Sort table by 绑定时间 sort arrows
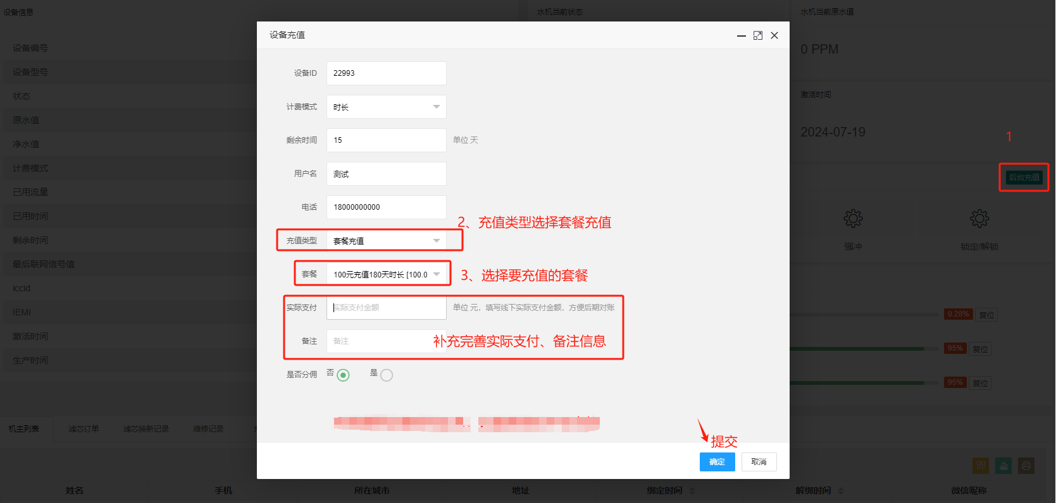Screen dimensions: 1056x503 pyautogui.click(x=692, y=490)
